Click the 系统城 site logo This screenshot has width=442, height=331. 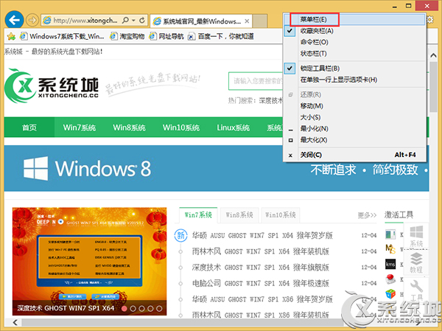[x=52, y=86]
